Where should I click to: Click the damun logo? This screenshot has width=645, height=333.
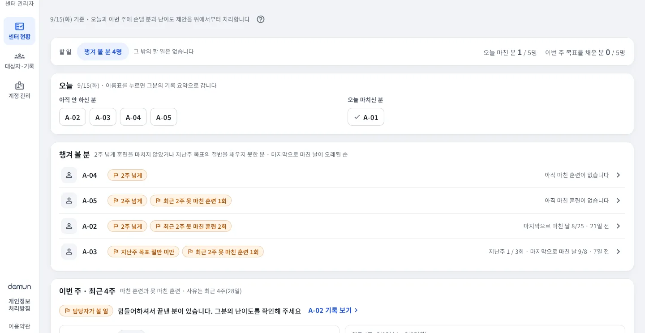tap(19, 286)
